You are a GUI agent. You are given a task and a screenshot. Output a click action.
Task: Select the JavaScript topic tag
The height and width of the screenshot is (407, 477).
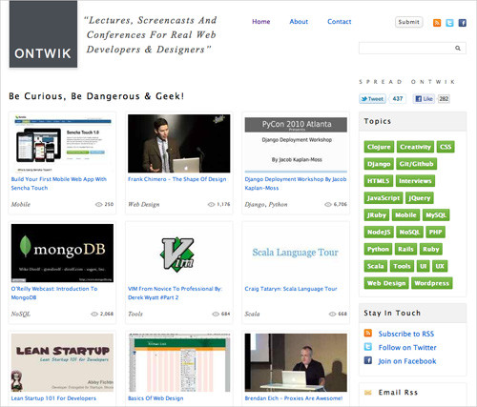[384, 198]
